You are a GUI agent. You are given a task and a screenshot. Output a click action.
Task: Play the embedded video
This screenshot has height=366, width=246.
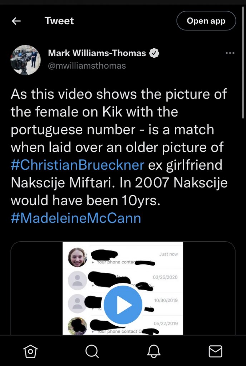123,305
